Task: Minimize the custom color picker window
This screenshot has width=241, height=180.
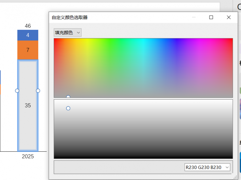Action: (x=194, y=17)
